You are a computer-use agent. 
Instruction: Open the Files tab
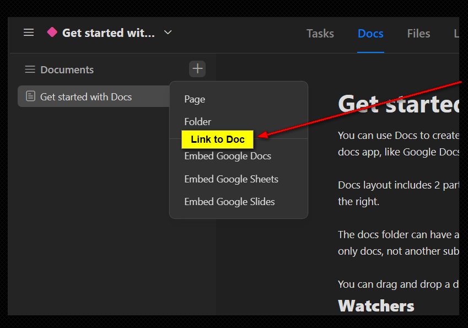(418, 34)
